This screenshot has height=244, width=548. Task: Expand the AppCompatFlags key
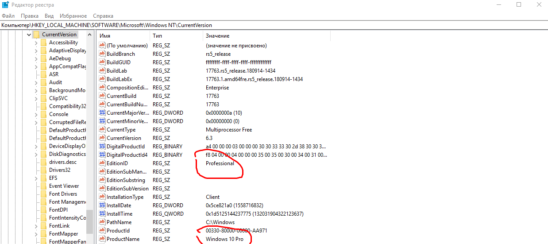[x=36, y=66]
